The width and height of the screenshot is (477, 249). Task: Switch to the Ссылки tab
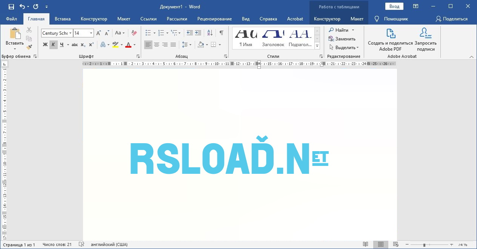tap(148, 19)
